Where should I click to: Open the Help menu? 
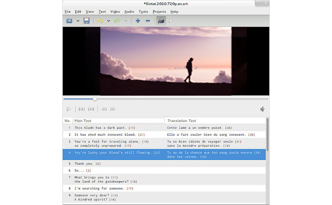click(x=174, y=12)
